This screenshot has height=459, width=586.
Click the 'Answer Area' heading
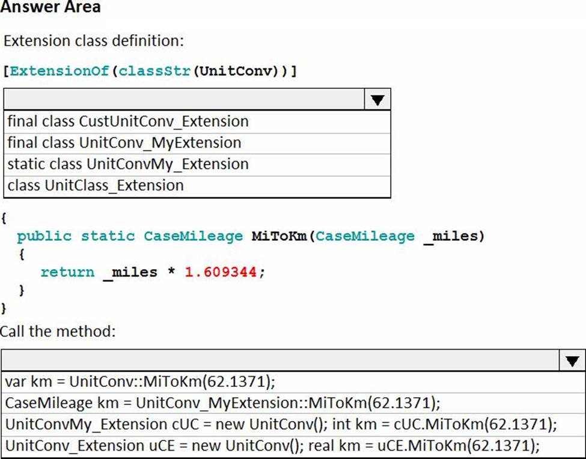50,8
